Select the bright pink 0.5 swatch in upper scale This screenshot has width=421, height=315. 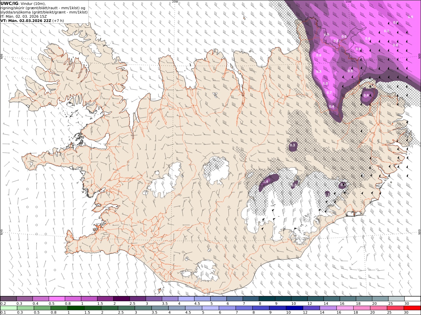57,299
